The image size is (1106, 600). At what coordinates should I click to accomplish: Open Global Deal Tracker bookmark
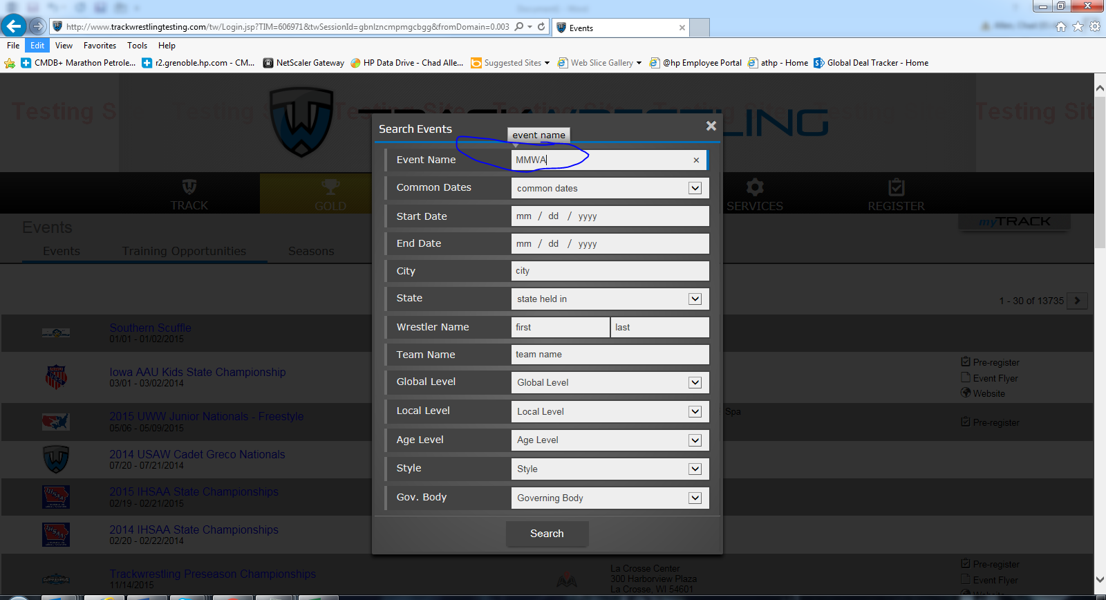[871, 63]
